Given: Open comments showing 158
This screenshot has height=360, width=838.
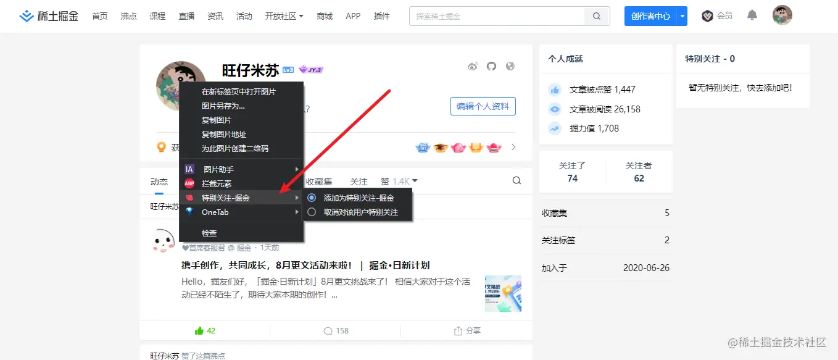Looking at the screenshot, I should click(x=336, y=330).
